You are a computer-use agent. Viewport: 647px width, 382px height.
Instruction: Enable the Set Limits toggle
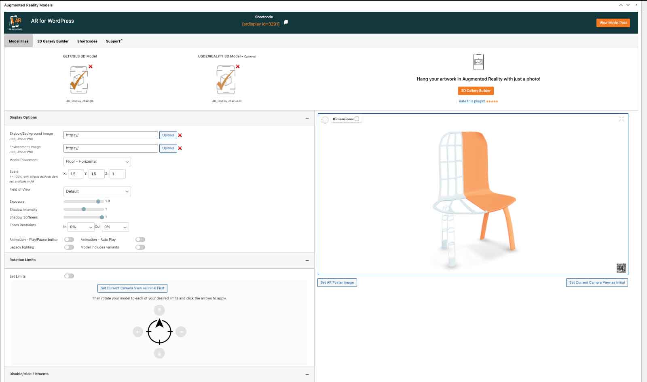[69, 276]
